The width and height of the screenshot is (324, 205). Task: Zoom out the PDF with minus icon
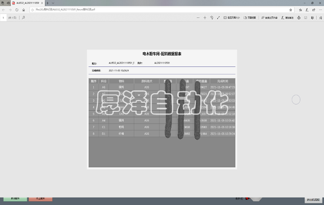point(198,18)
